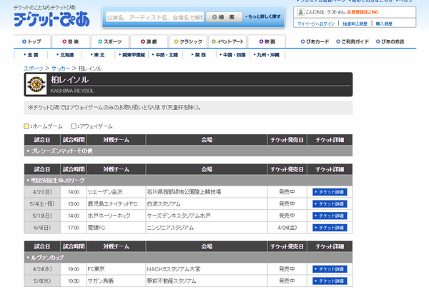Click the 石川県西部緑地公園陸上競技場 venue text
429x292 pixels.
pyautogui.click(x=184, y=192)
